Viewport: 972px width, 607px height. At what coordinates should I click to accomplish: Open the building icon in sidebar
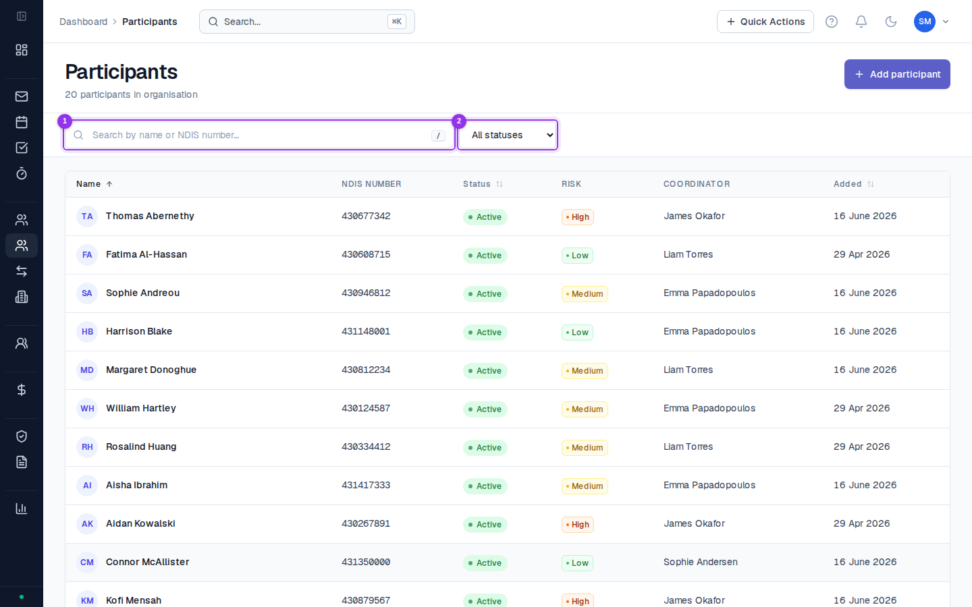(x=22, y=297)
